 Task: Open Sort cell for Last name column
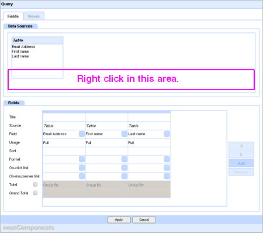point(149,151)
